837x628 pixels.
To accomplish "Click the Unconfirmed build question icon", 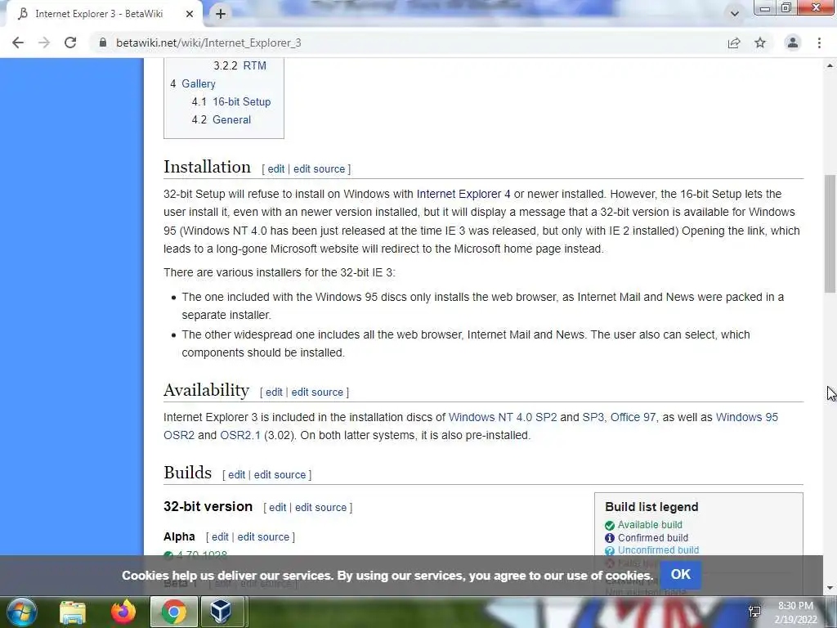I will [x=610, y=550].
